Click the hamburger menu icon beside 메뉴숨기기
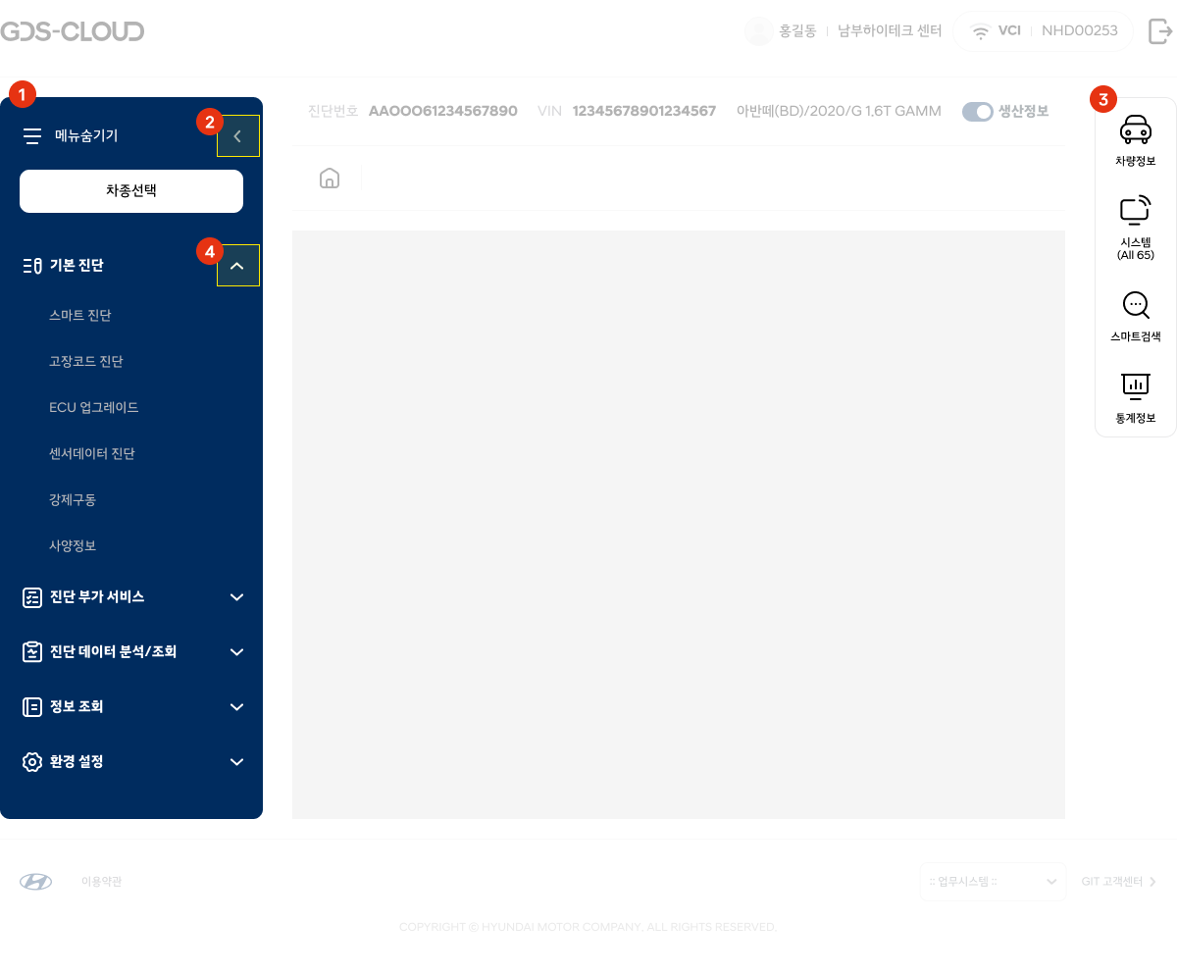This screenshot has width=1177, height=973. pos(32,136)
